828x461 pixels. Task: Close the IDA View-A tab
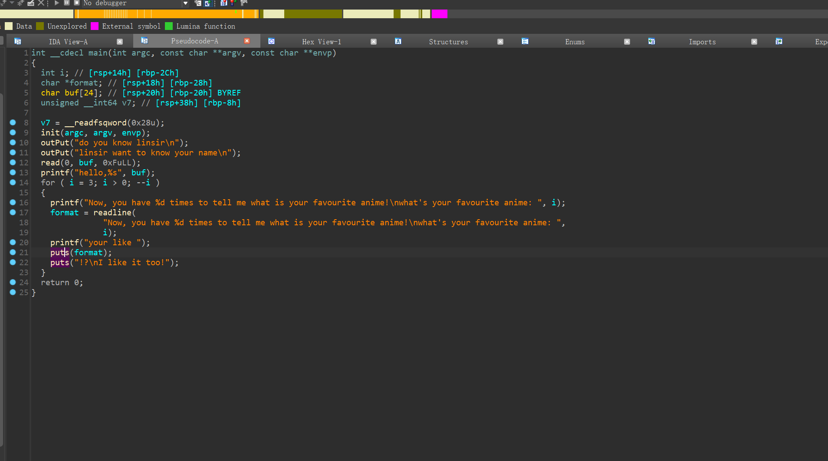[x=120, y=42]
